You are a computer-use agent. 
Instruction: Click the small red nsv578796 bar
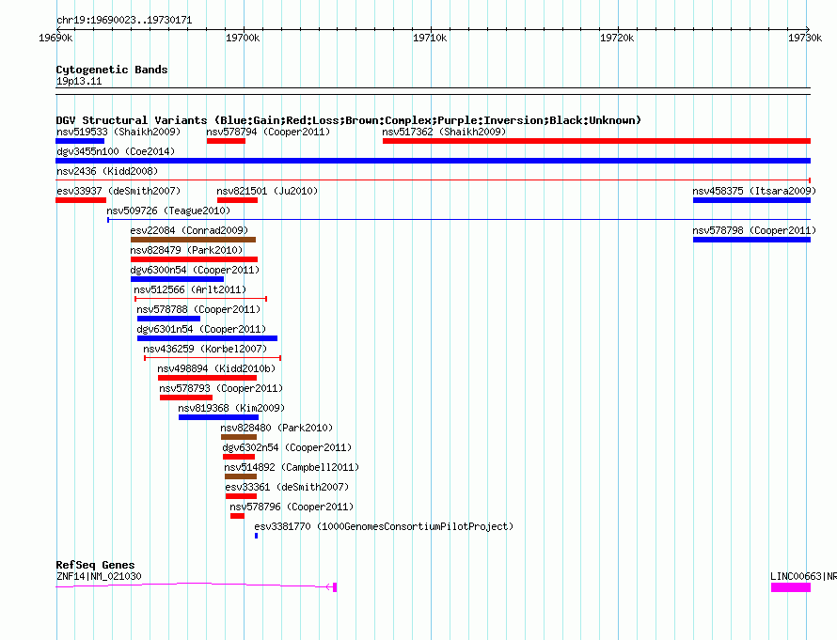237,516
